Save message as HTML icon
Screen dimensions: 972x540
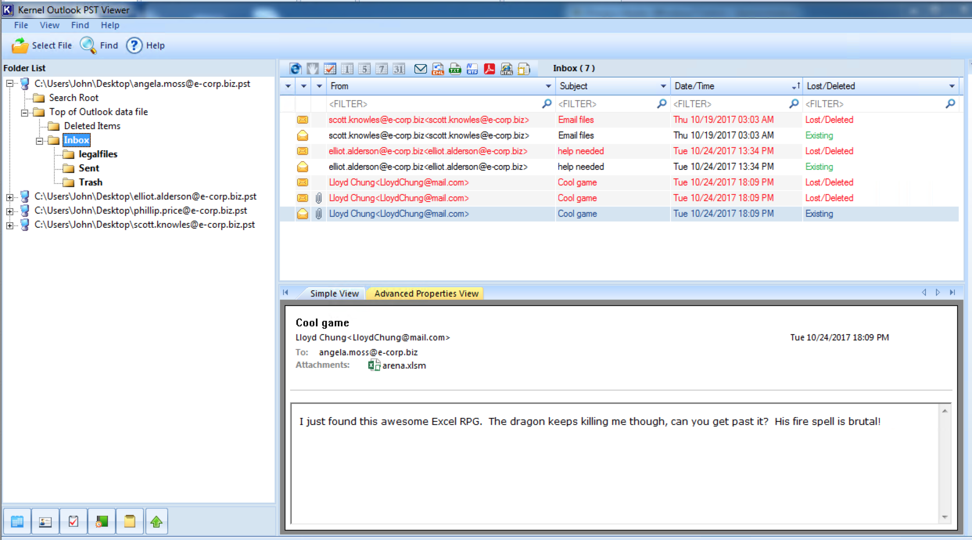click(506, 69)
